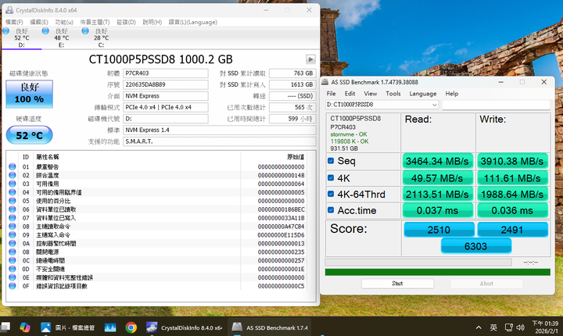The image size is (563, 336).
Task: Click the blue status dot for attribute 0F
Action: point(13,286)
